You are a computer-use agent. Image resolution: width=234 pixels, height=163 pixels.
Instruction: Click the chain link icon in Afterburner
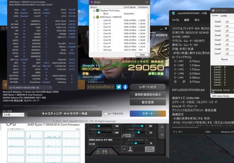point(123,136)
